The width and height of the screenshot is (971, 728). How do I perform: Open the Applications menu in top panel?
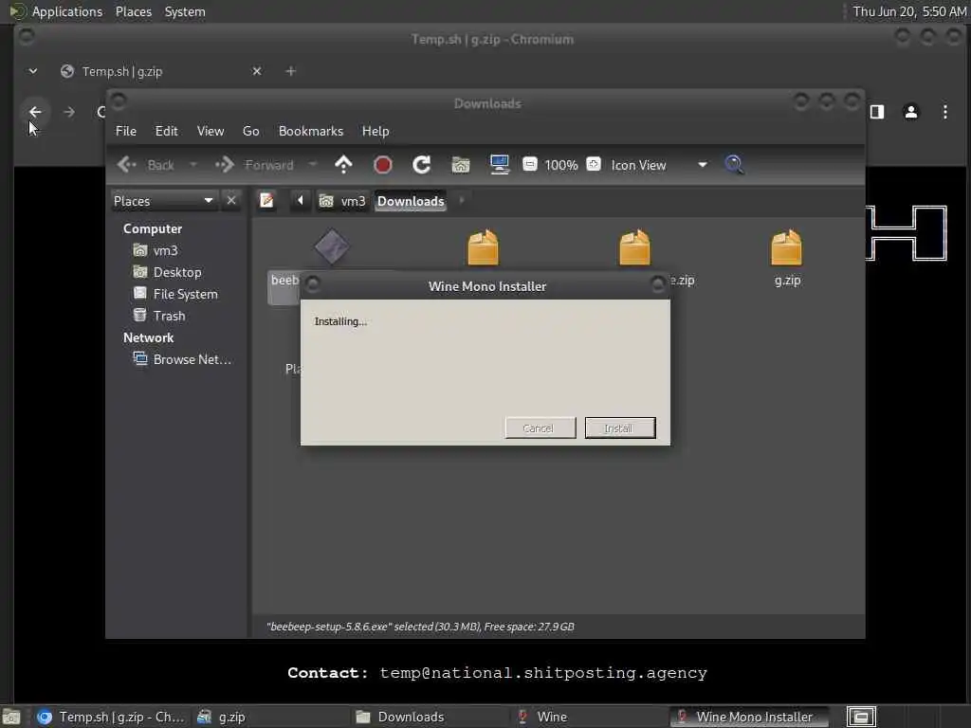(x=56, y=11)
